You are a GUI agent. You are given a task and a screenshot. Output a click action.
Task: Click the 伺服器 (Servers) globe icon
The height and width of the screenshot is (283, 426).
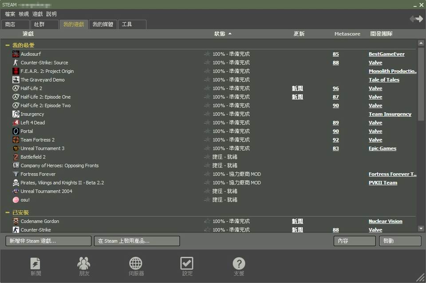pos(135,263)
